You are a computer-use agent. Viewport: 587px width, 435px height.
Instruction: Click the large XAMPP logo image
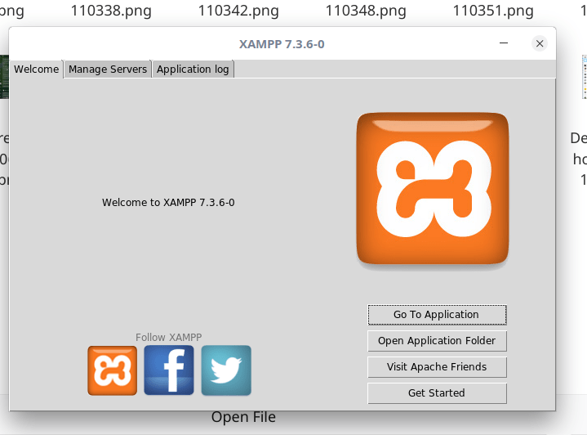432,189
